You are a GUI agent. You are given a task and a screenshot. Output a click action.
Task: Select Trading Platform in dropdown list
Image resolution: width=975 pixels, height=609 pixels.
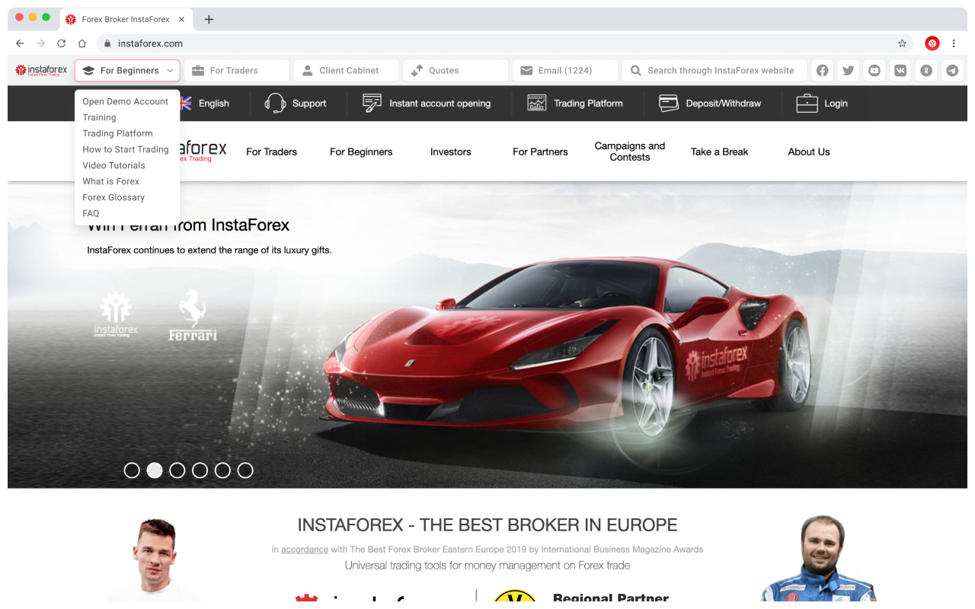[118, 133]
